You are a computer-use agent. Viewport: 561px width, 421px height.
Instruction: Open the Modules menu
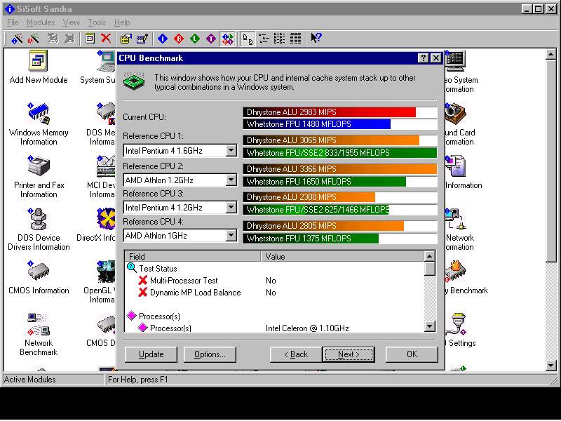tap(41, 22)
